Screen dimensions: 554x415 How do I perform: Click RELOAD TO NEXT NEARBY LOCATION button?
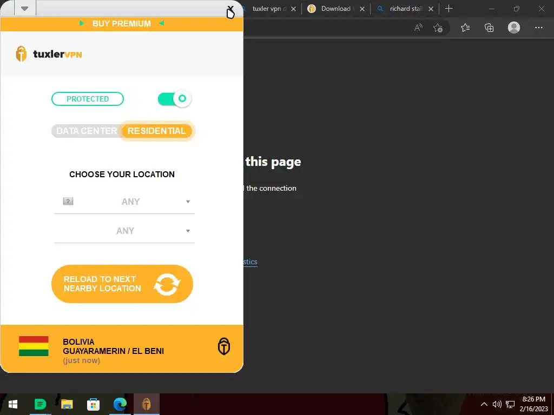click(122, 284)
